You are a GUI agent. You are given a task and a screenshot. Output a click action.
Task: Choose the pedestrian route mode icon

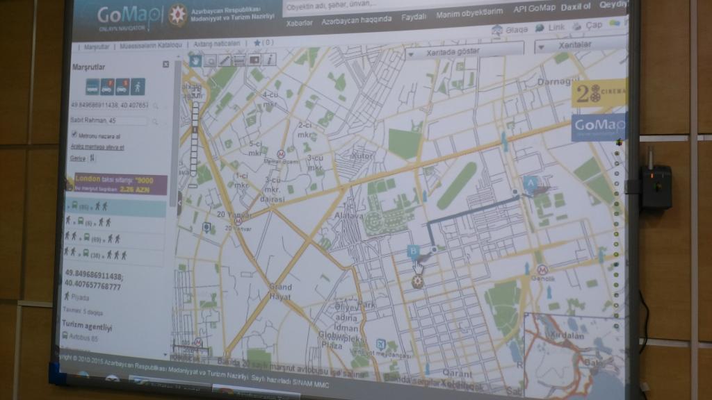click(x=138, y=86)
